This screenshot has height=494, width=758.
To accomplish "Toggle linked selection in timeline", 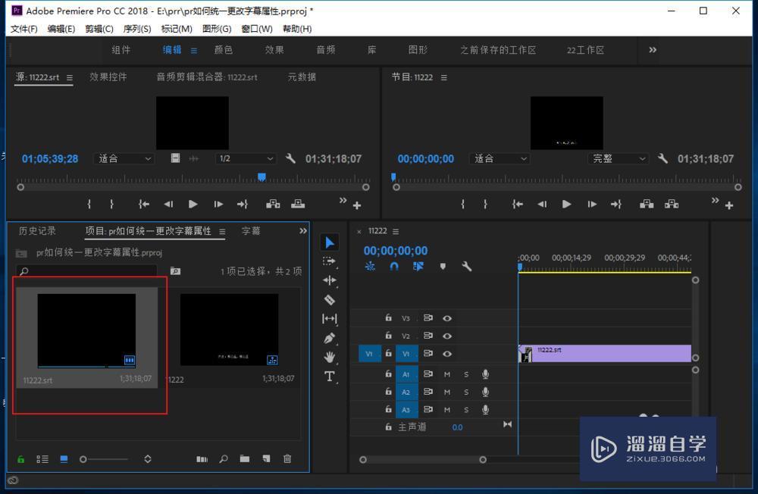I will (418, 267).
